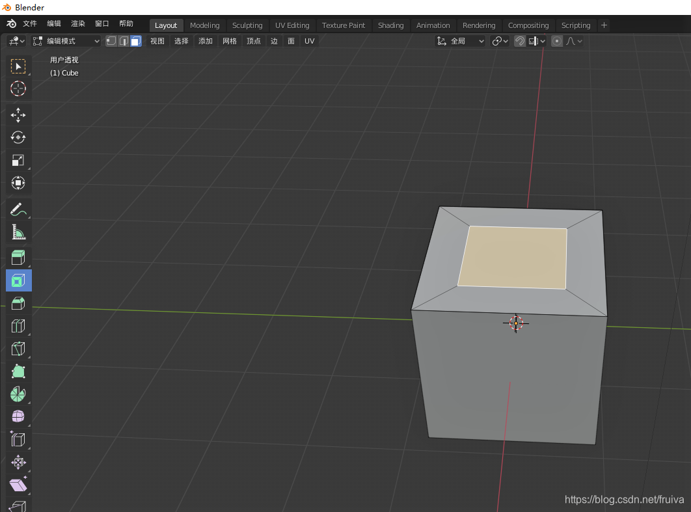Toggle proportional editing

pos(557,41)
